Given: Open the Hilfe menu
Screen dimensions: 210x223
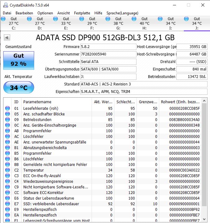Looking at the screenshot, I should (98, 13).
